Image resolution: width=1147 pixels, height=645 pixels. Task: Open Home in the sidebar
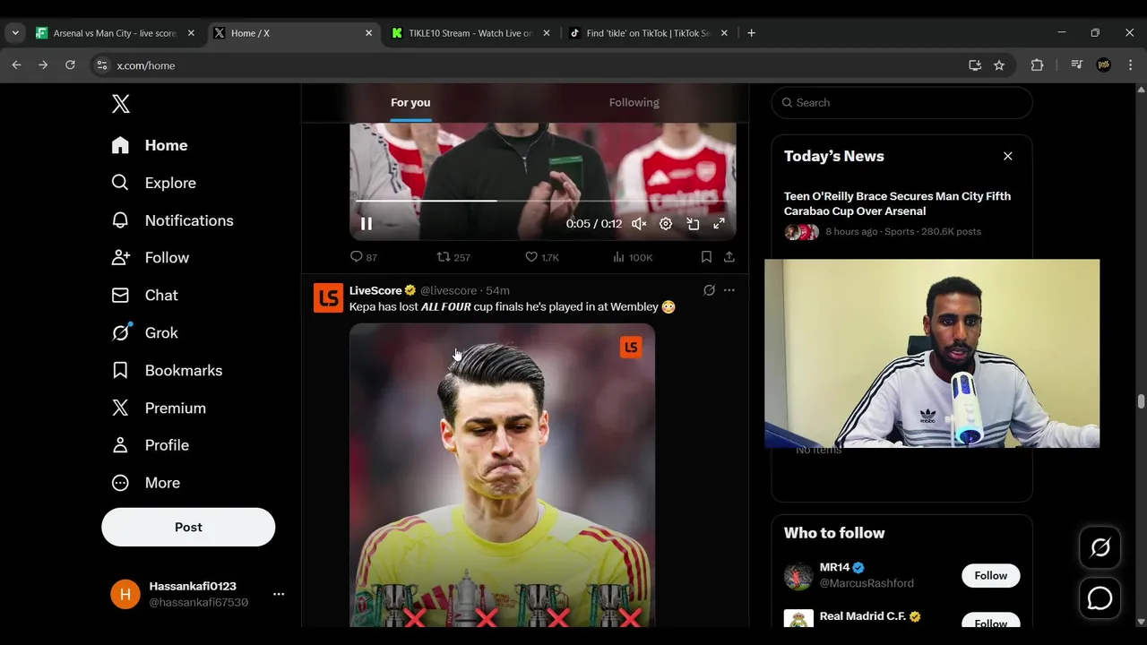pyautogui.click(x=149, y=145)
